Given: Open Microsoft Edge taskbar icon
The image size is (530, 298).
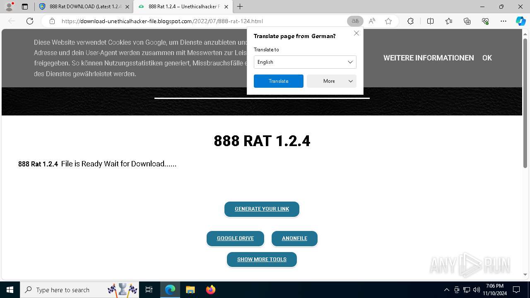Looking at the screenshot, I should click(x=170, y=290).
